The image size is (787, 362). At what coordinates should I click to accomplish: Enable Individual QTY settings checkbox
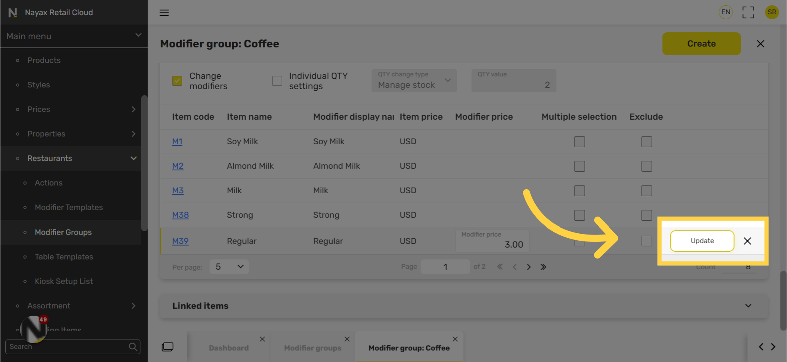point(277,81)
